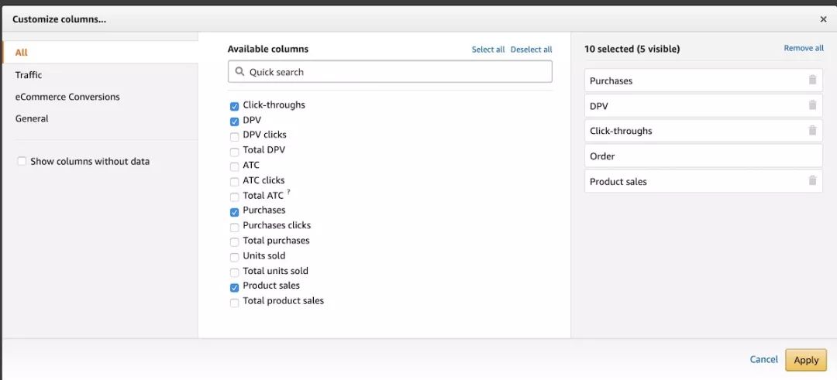Uncheck the Click-throughs checkbox
This screenshot has height=380, width=837.
tap(234, 106)
